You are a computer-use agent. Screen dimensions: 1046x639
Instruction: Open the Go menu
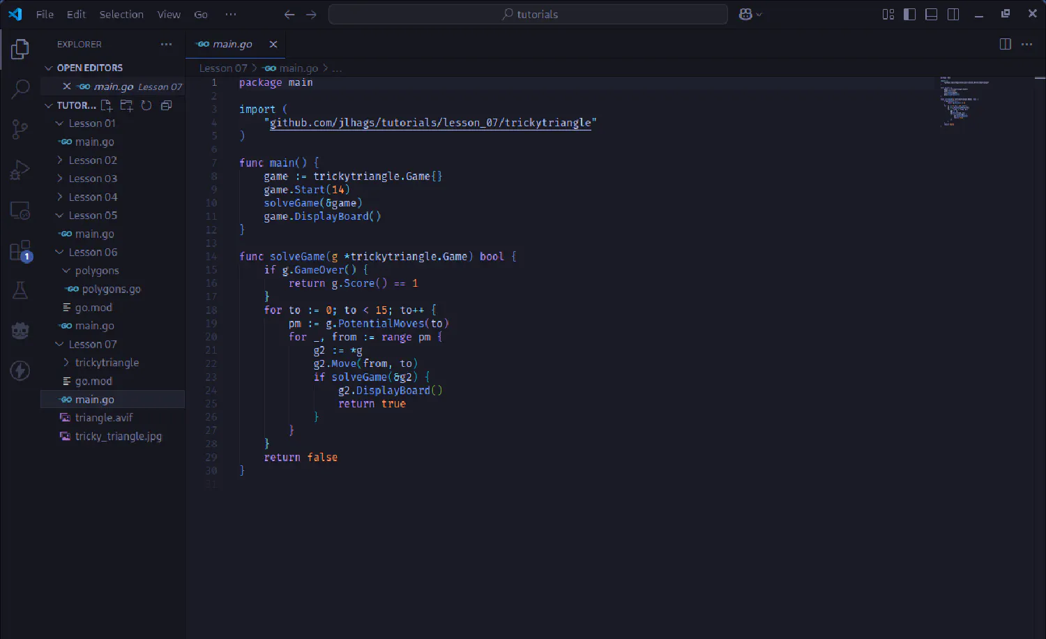pyautogui.click(x=201, y=14)
